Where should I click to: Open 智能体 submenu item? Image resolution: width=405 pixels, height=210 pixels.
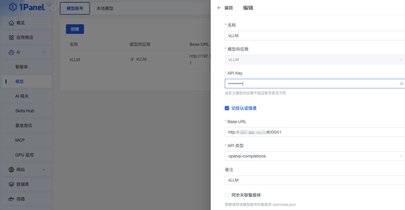27,67
